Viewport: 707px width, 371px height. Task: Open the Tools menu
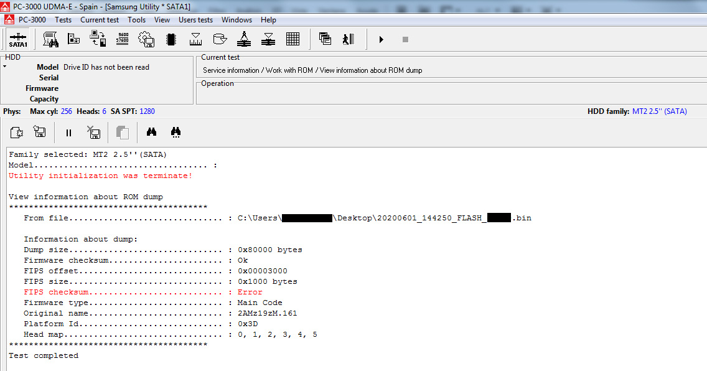tap(137, 20)
